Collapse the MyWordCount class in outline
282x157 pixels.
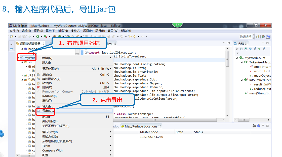(237, 58)
